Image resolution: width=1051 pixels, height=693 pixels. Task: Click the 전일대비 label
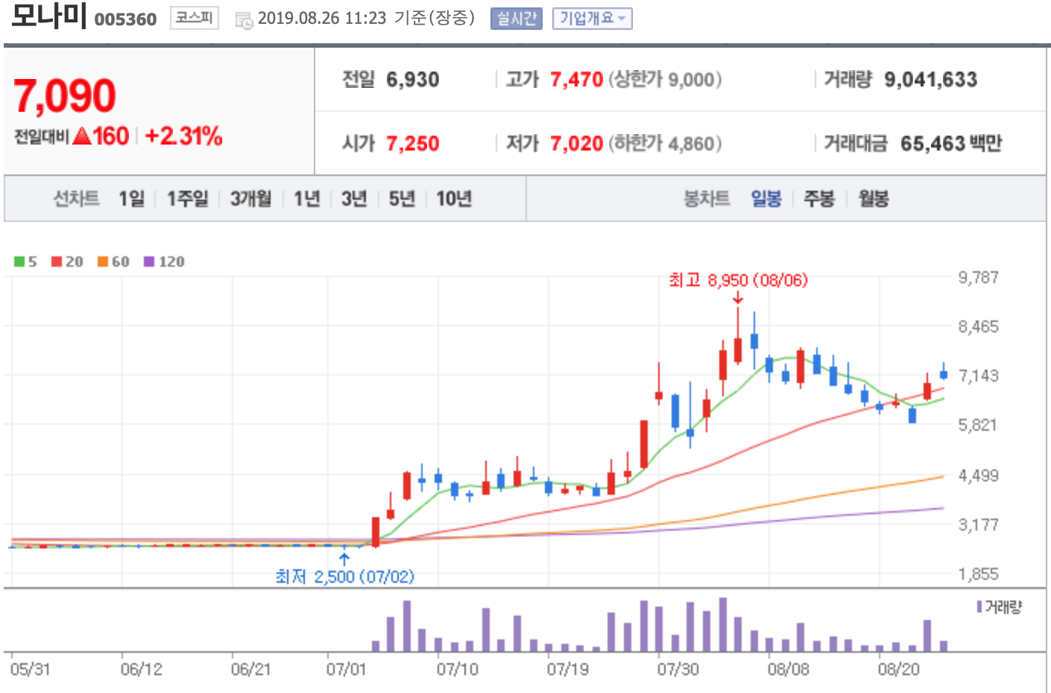click(x=42, y=137)
